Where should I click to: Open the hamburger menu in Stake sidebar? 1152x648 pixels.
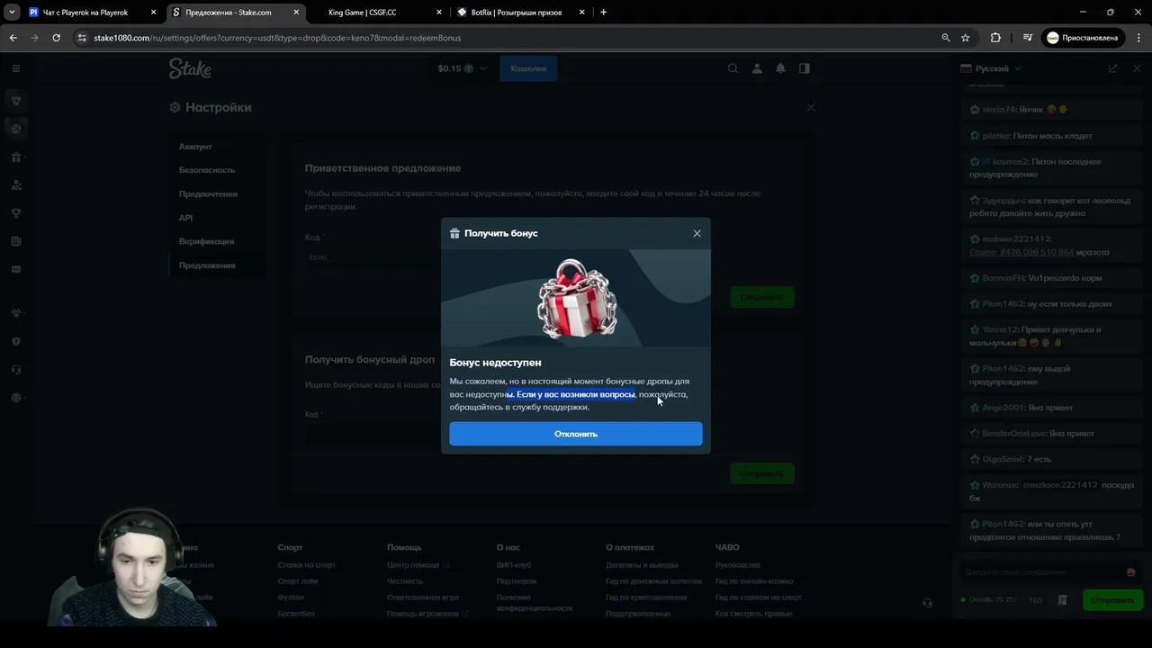[x=15, y=68]
